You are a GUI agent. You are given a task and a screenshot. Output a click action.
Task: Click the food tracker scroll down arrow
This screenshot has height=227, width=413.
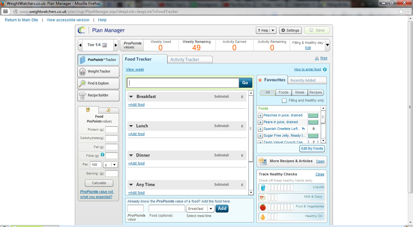[x=251, y=193]
